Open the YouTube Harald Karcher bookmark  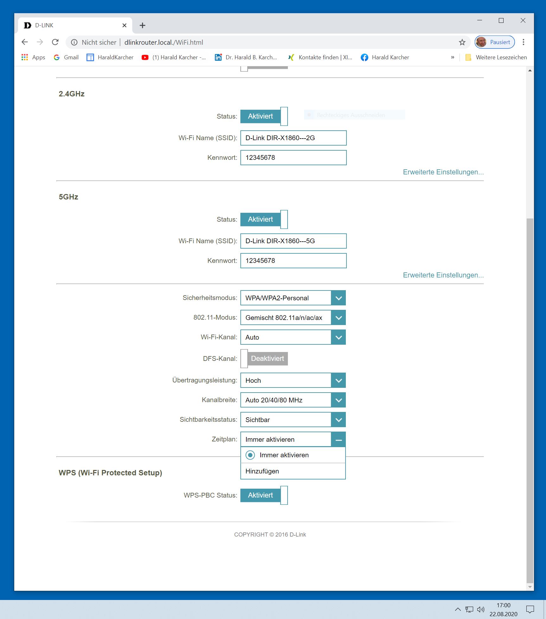click(174, 57)
